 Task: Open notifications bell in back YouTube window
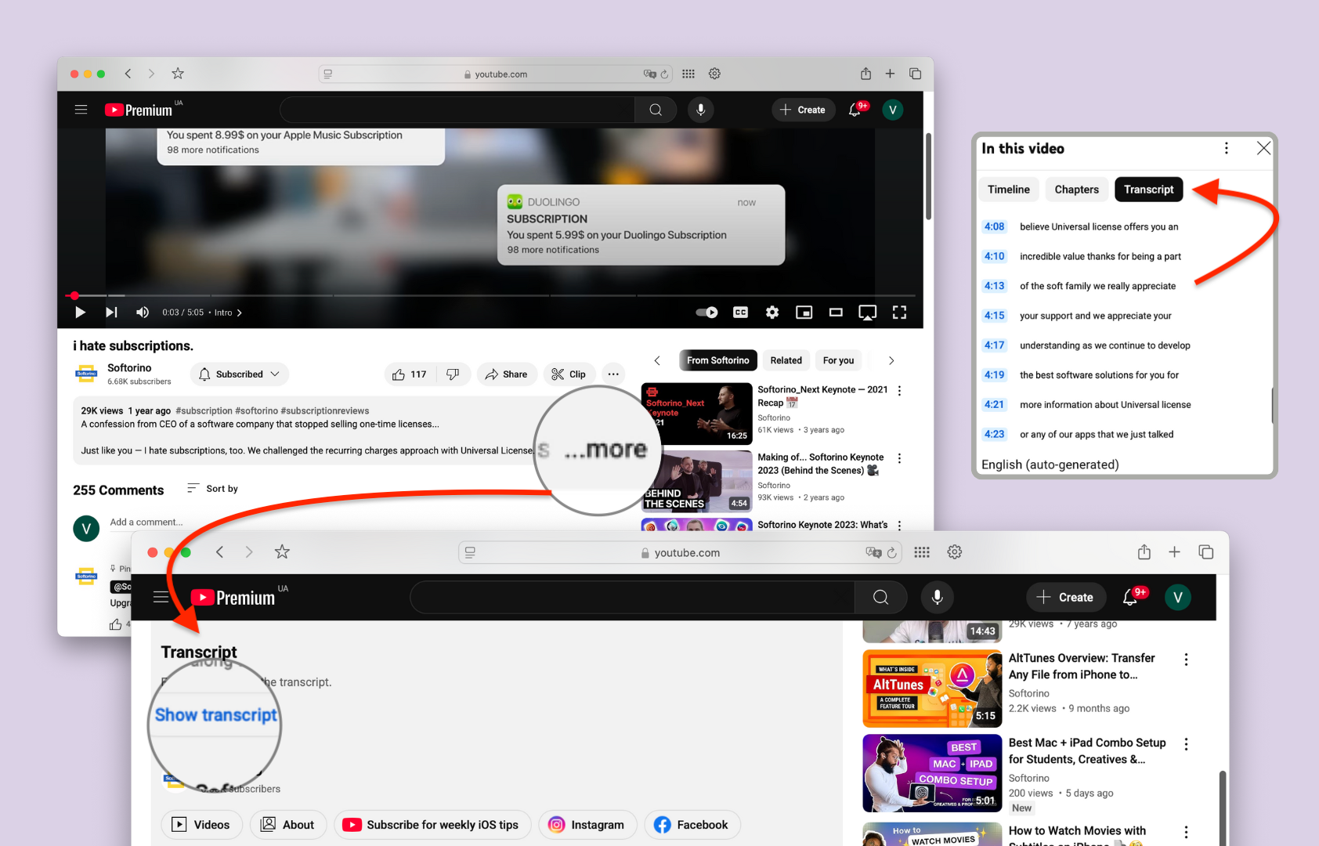click(855, 110)
